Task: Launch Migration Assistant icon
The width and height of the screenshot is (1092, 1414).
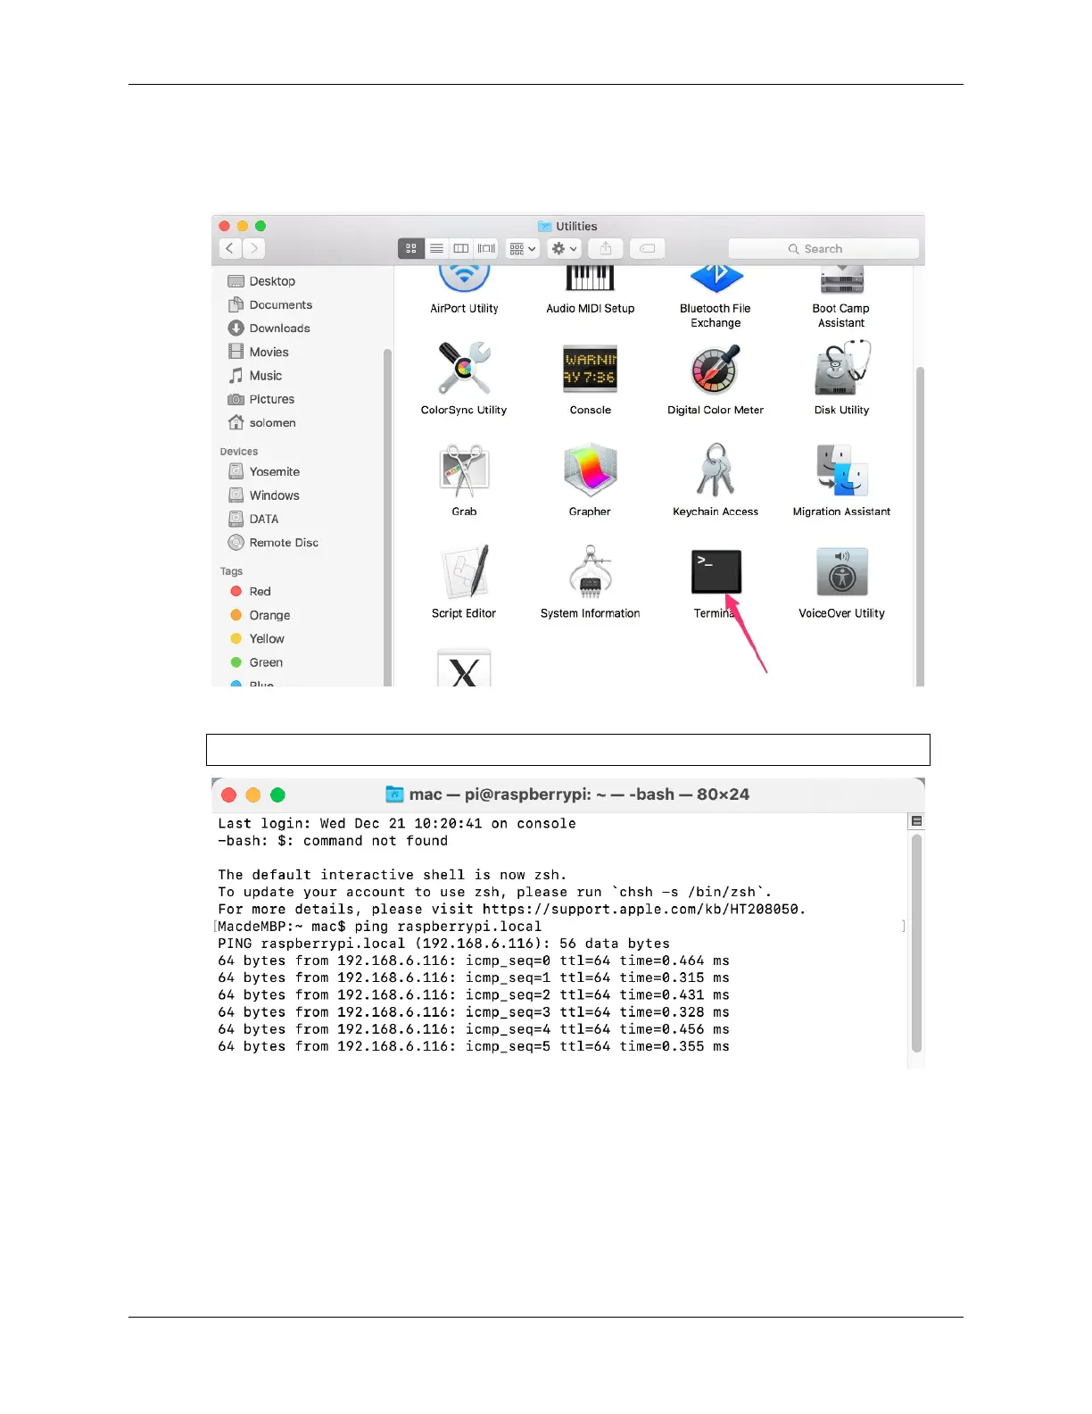Action: click(842, 470)
